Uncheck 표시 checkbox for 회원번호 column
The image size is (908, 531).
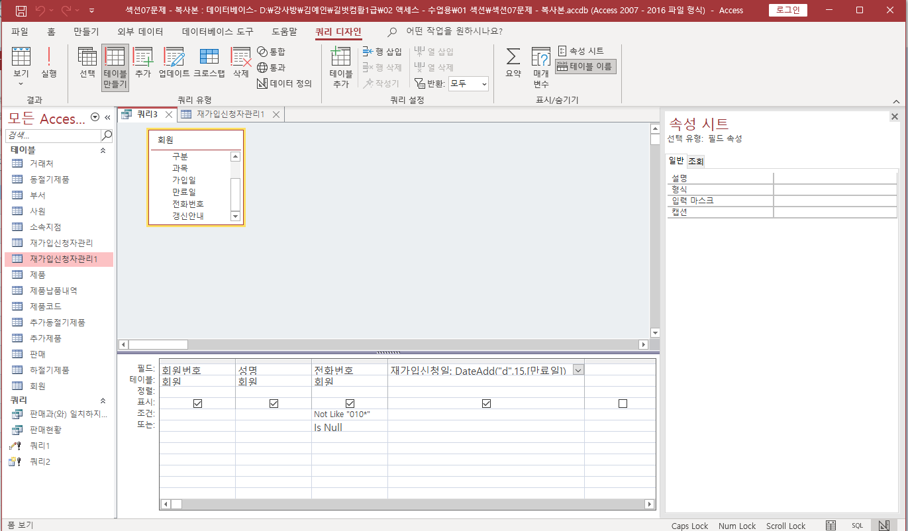coord(197,403)
